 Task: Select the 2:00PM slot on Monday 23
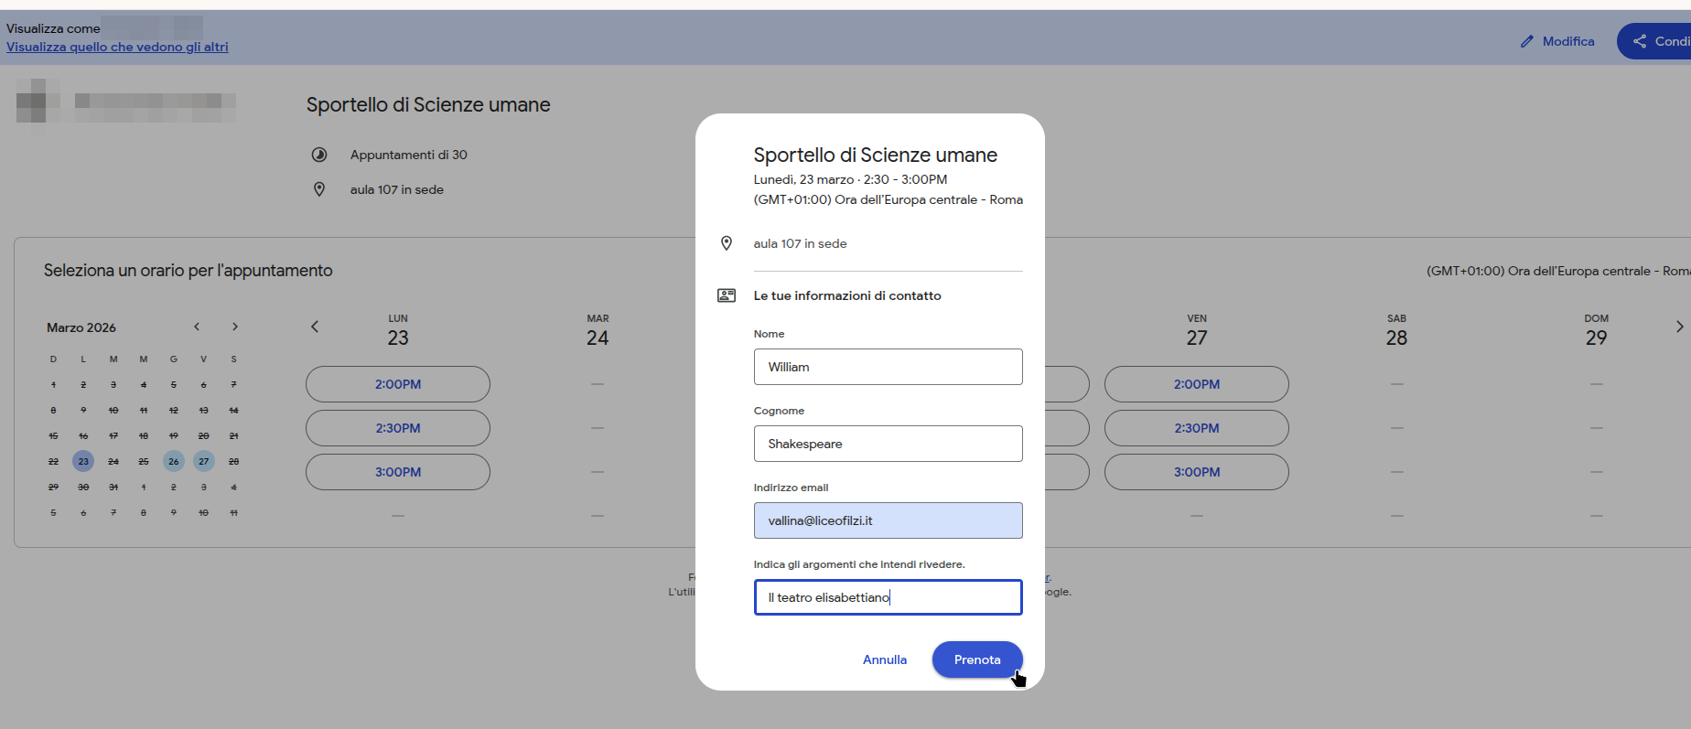398,384
